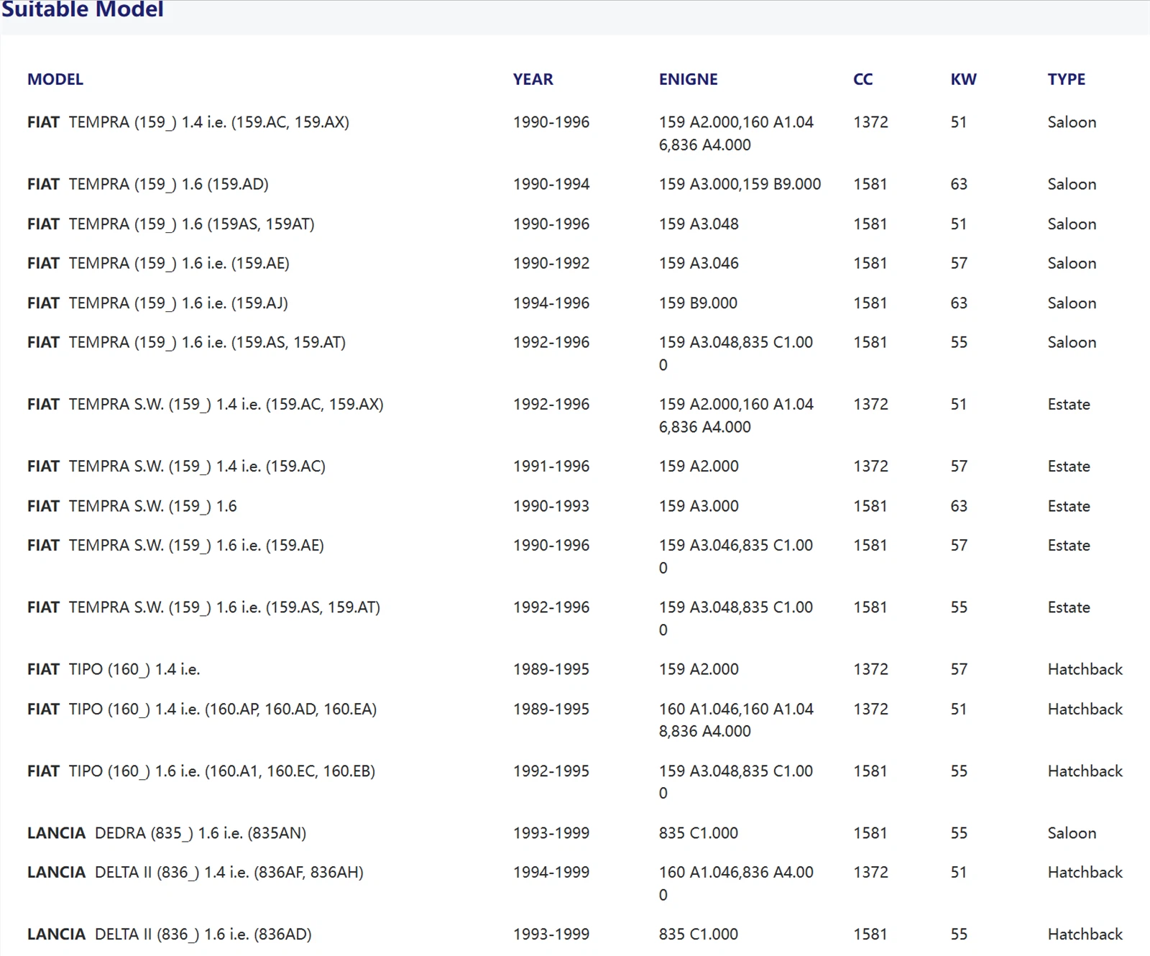
Task: Click FIAT TEMPRA 1.6 i.e. (159.AS, 159.AT) saloon model
Action: click(186, 342)
